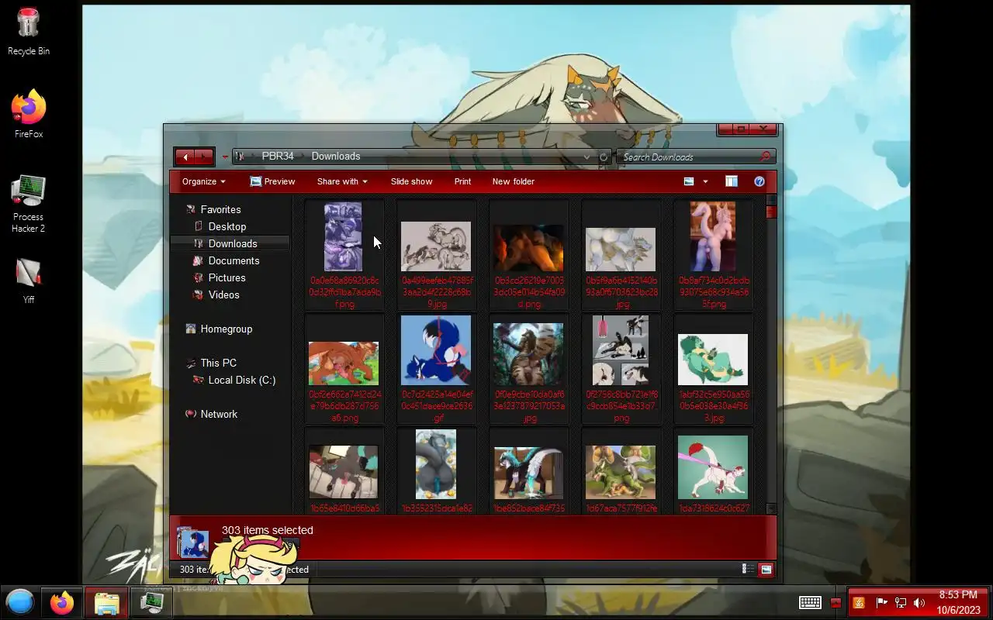
Task: Open Documents in the navigation pane
Action: tap(234, 260)
